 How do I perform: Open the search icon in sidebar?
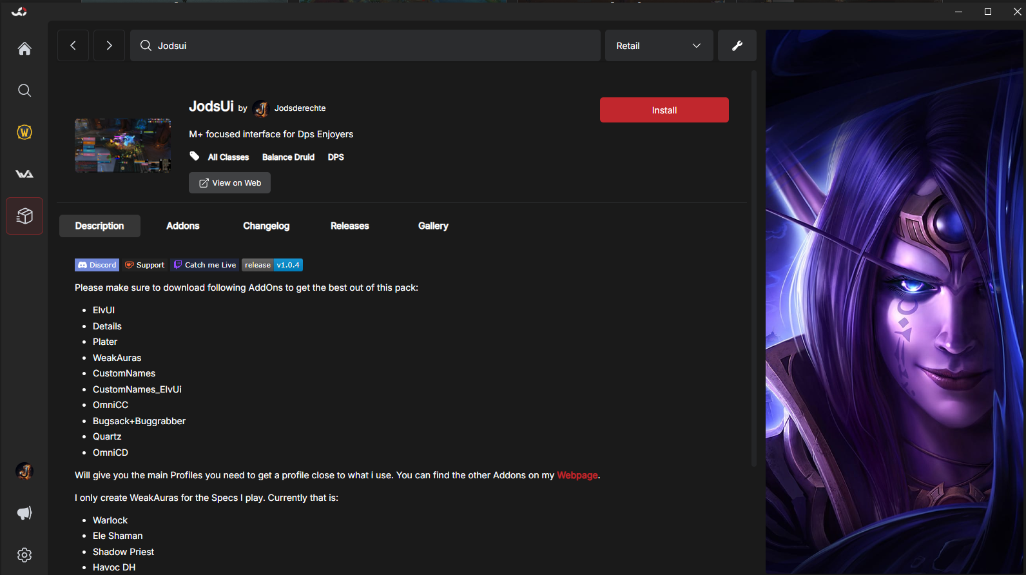24,90
